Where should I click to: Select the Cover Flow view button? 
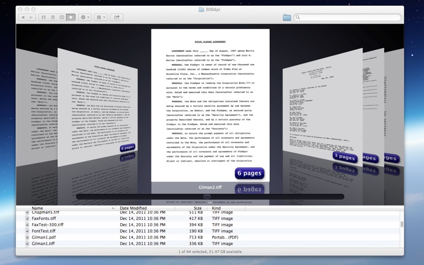pos(71,17)
